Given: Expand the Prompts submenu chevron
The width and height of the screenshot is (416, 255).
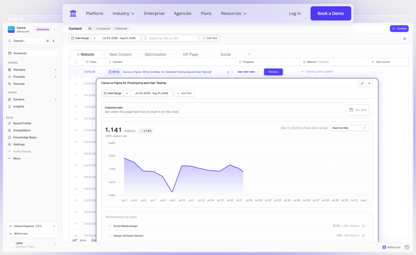Looking at the screenshot, I should (55, 77).
